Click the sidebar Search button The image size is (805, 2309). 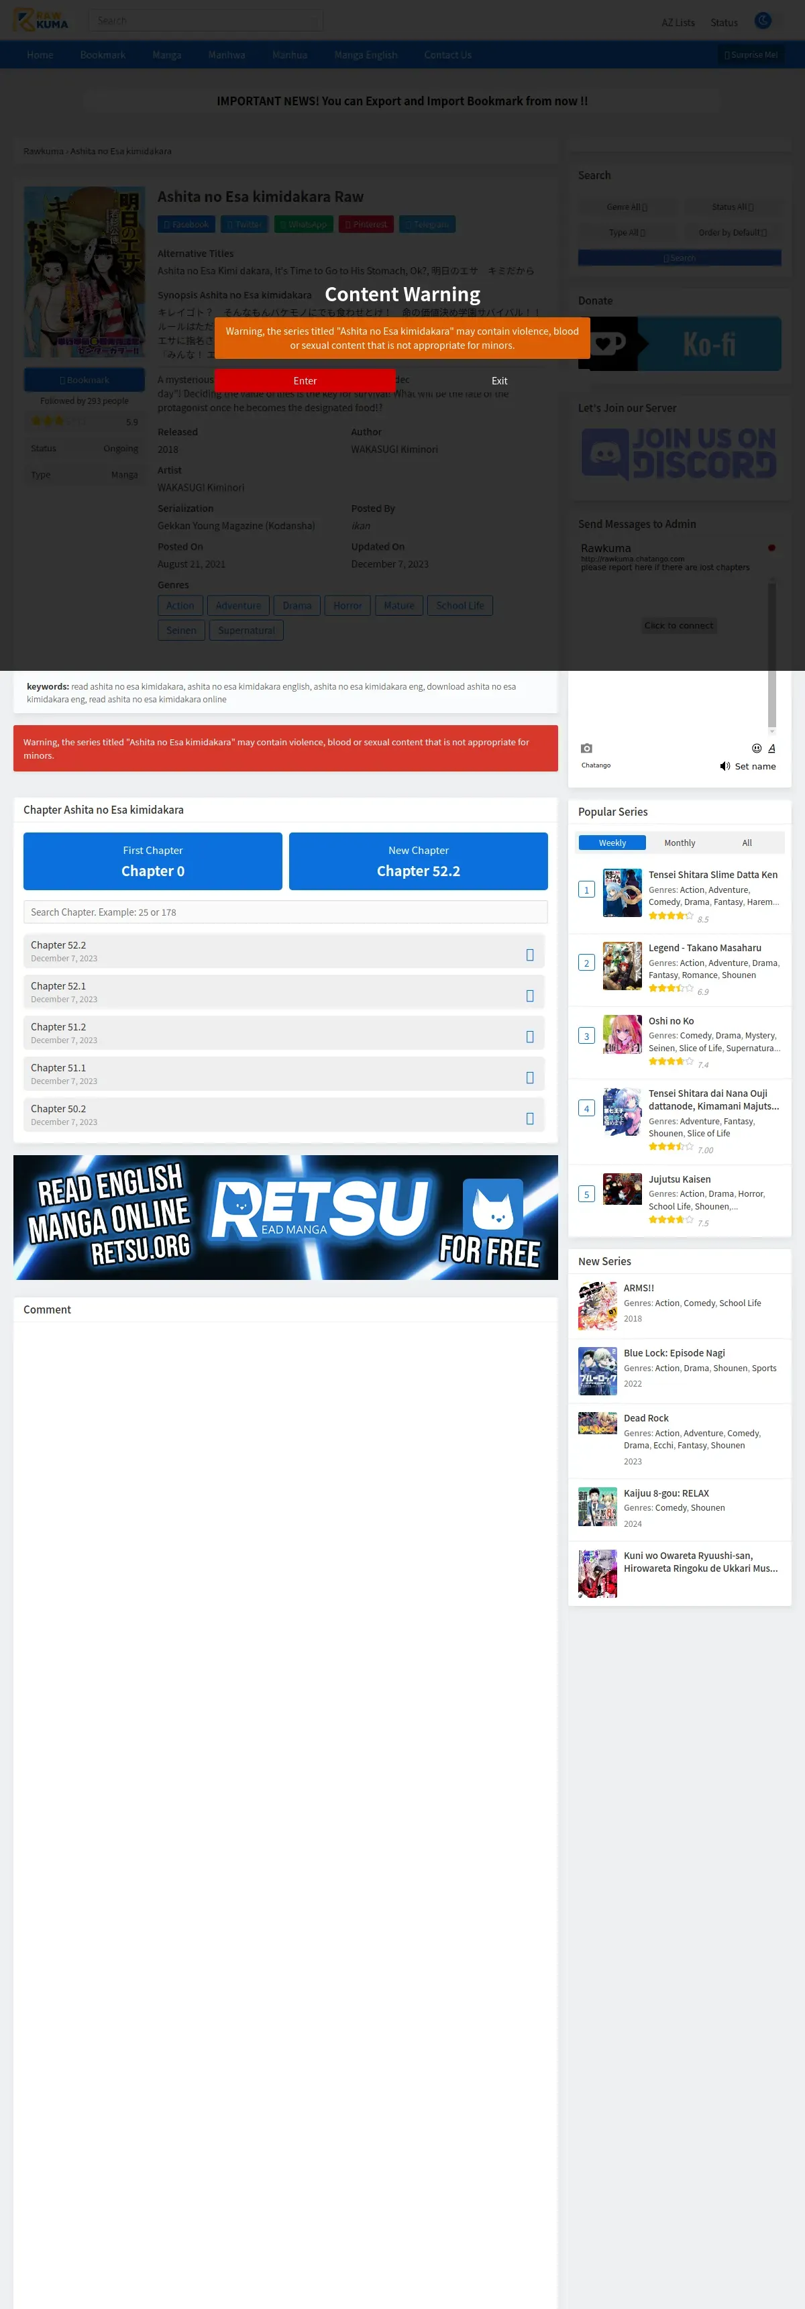pos(680,258)
